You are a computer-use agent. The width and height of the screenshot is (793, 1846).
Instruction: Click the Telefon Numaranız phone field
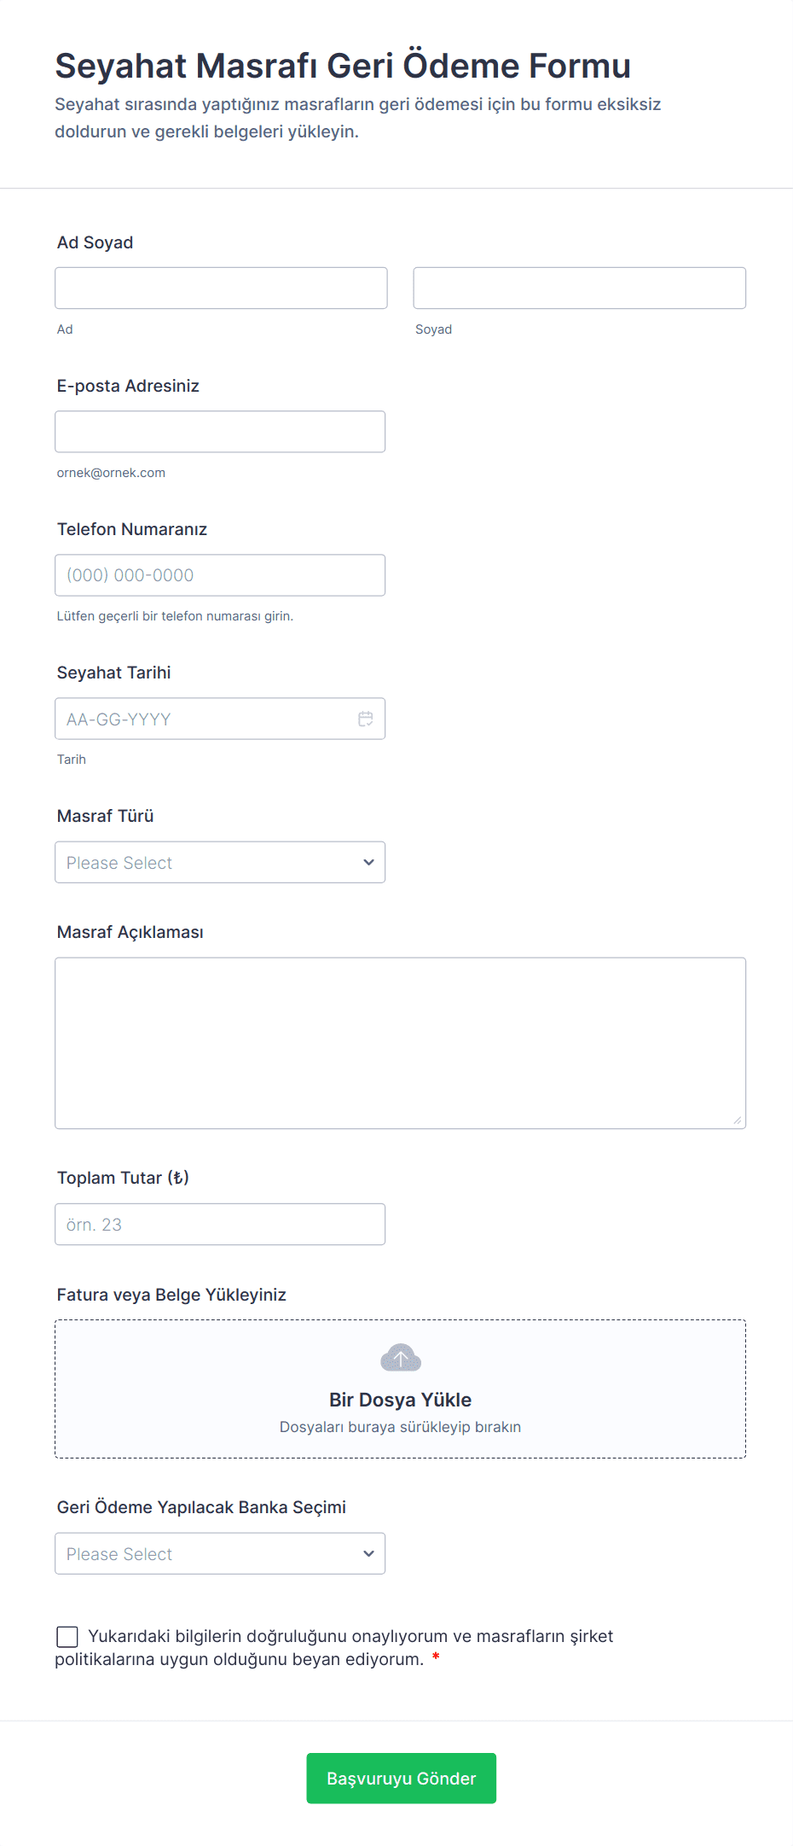220,575
